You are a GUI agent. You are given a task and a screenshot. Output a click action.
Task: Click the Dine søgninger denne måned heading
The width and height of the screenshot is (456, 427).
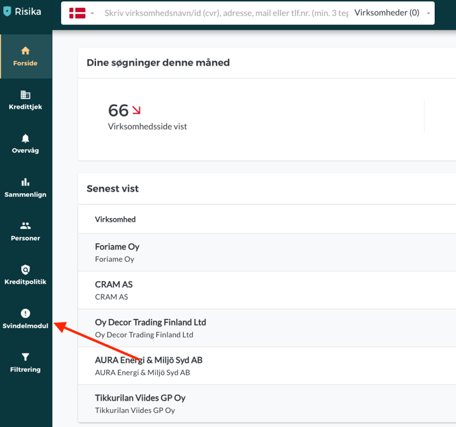tap(158, 62)
